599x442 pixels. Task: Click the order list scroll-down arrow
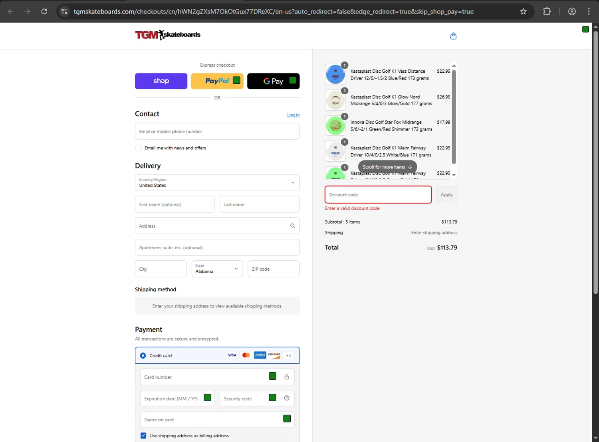coord(454,175)
